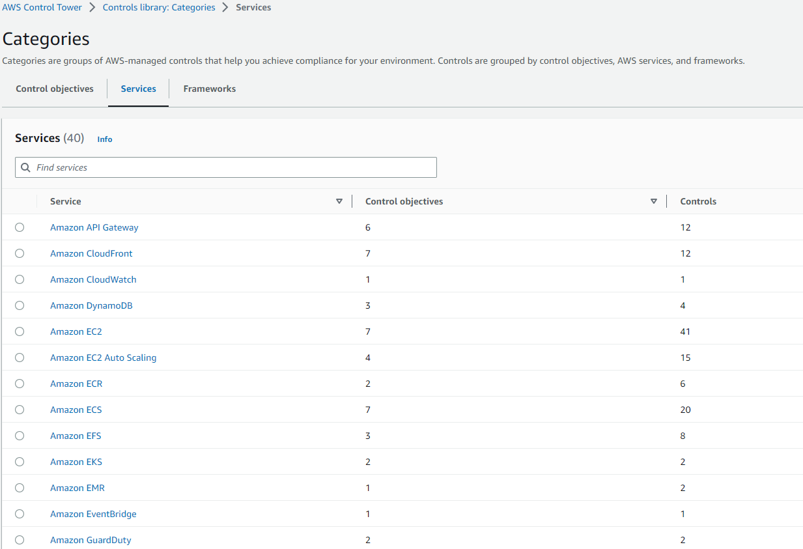
Task: Sort by the Control objectives column arrow
Action: click(654, 201)
